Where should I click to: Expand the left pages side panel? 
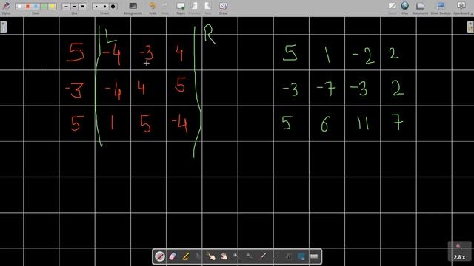[3, 27]
